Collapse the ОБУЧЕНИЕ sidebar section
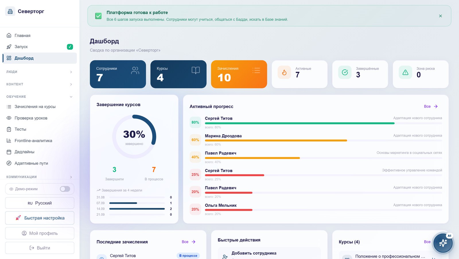Screen dimensions: 459x259 [x=40, y=97]
